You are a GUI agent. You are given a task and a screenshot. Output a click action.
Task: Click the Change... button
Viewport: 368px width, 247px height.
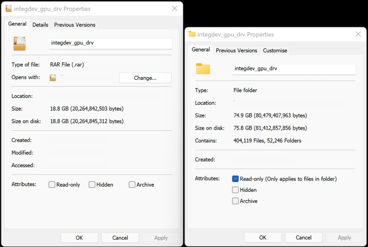coord(145,78)
